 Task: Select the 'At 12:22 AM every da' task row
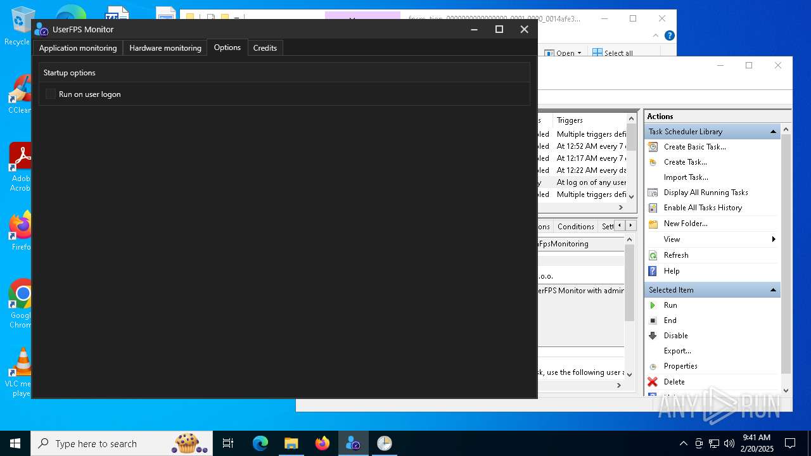tap(583, 170)
